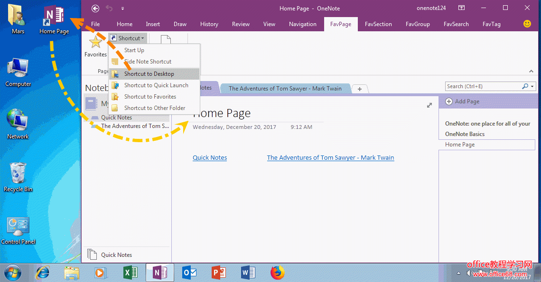Launch PowerPoint from the taskbar
This screenshot has width=541, height=282.
(x=218, y=273)
